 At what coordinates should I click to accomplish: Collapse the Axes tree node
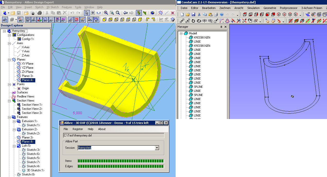click(9, 43)
